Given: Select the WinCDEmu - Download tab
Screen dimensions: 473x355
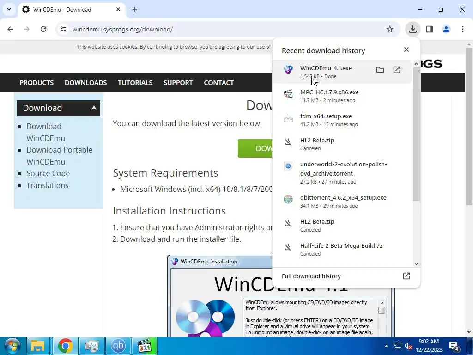Looking at the screenshot, I should [x=72, y=9].
